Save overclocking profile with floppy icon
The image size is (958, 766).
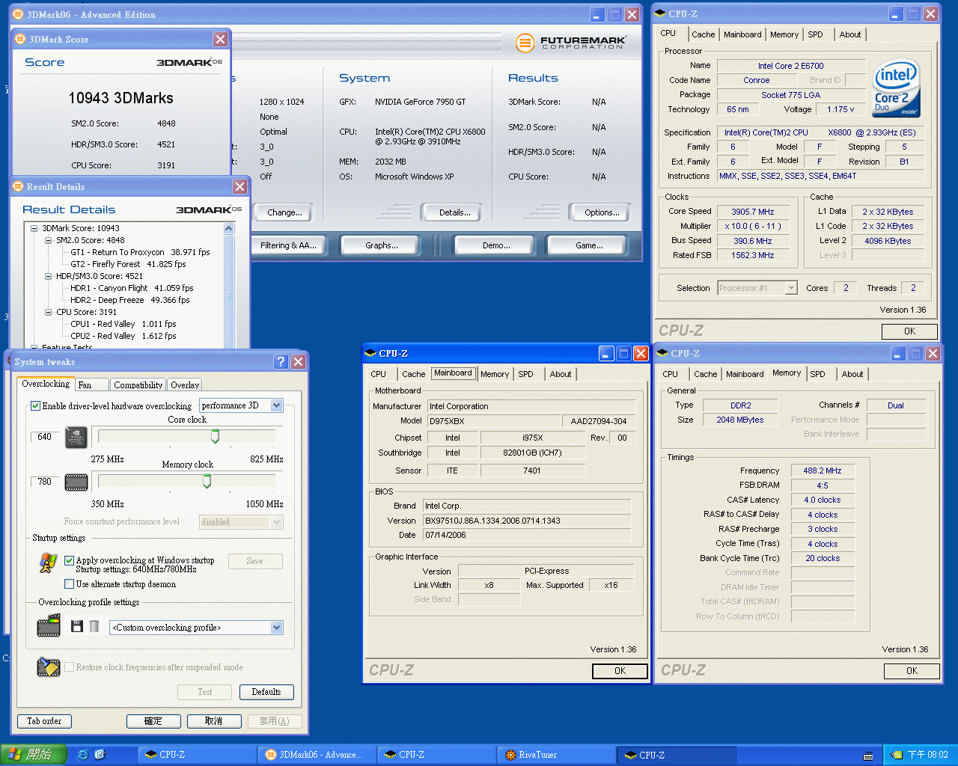(x=76, y=626)
